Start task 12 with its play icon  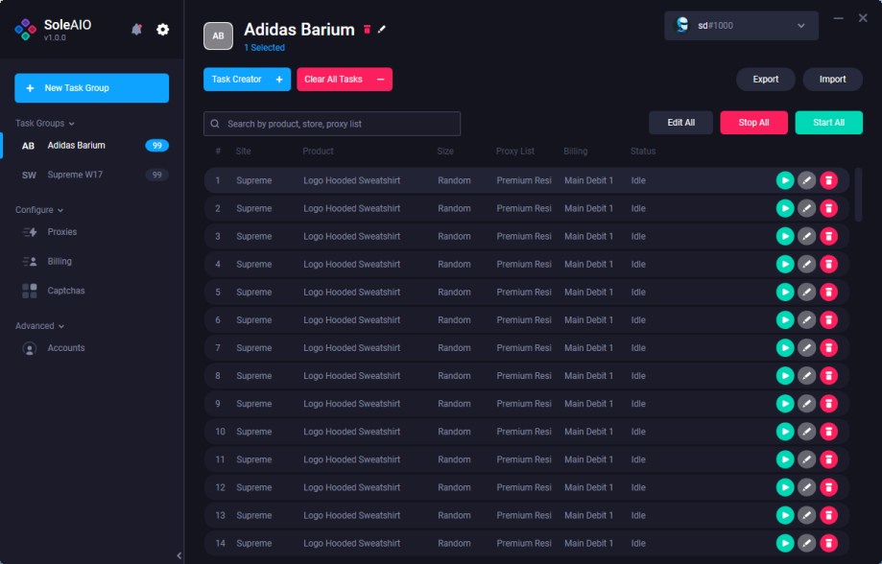[785, 487]
